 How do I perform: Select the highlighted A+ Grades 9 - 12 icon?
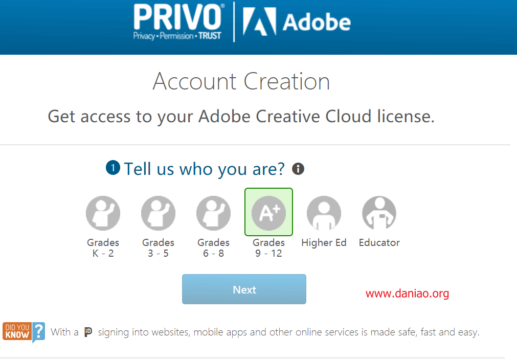[268, 212]
